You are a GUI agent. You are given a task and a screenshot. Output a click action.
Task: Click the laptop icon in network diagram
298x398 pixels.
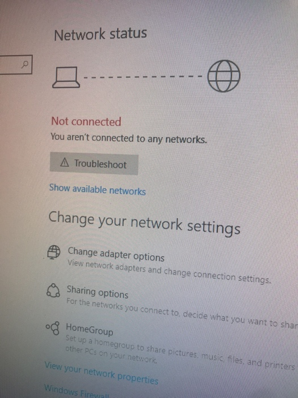click(66, 77)
